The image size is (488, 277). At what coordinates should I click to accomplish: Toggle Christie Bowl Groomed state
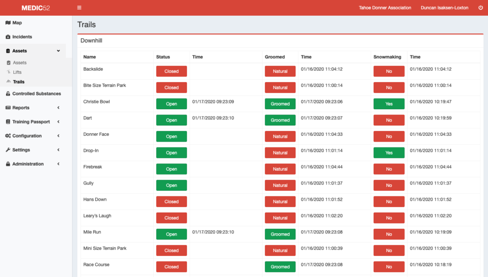pyautogui.click(x=280, y=104)
